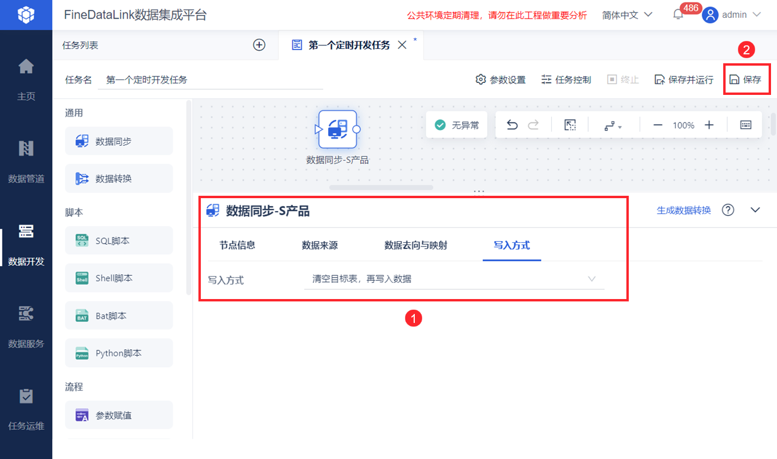Open the 写入方式 dropdown
Image resolution: width=777 pixels, height=459 pixels.
[454, 279]
